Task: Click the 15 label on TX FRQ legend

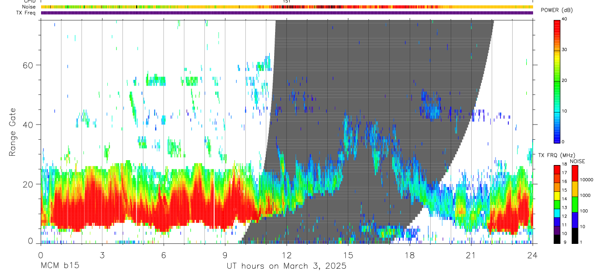Action: click(564, 190)
